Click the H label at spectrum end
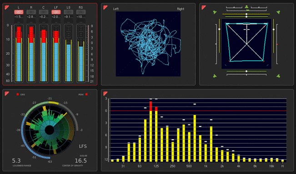This screenshot has width=296, height=174. pyautogui.click(x=283, y=166)
